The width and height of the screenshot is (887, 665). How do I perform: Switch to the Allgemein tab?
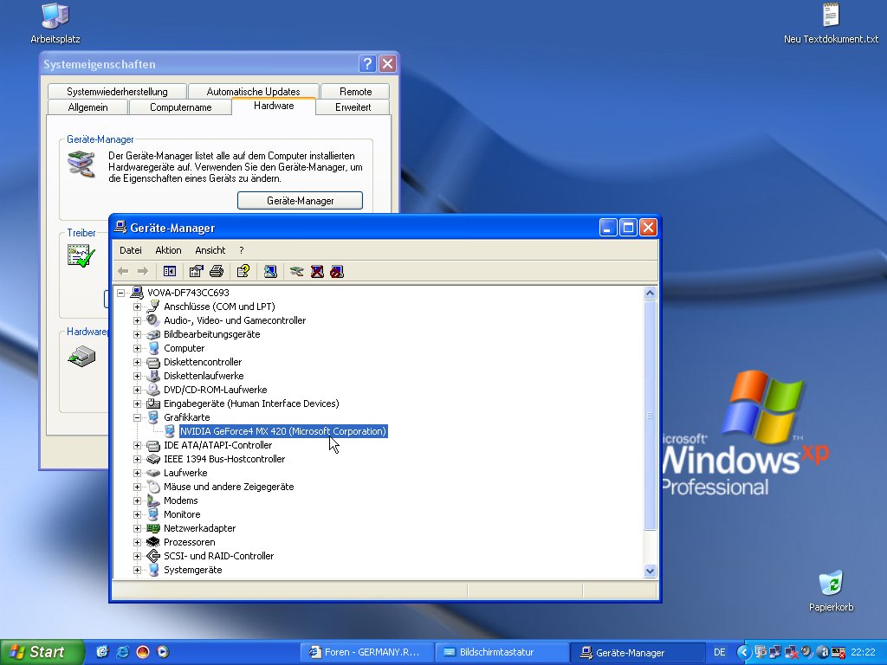coord(87,107)
